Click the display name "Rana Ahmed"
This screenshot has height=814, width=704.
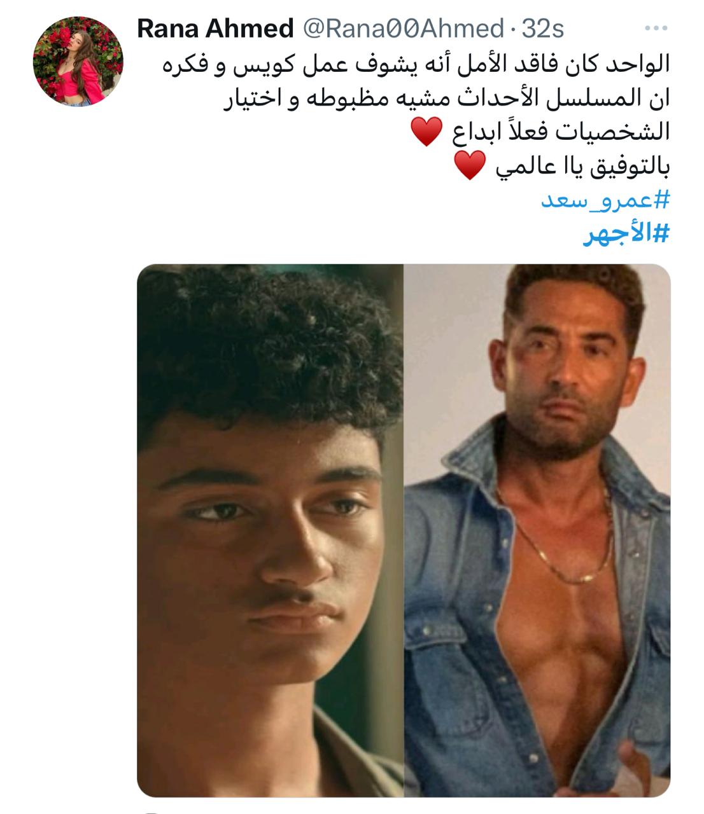(215, 29)
